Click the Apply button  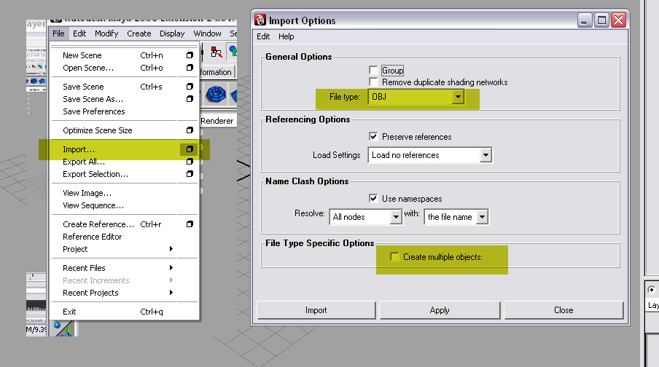coord(440,310)
